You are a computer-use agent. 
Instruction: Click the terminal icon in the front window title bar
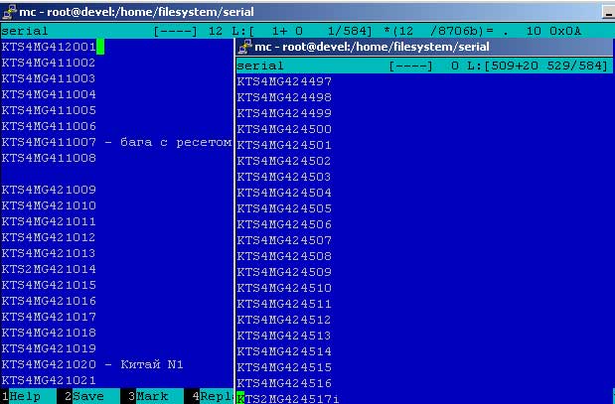[x=244, y=46]
